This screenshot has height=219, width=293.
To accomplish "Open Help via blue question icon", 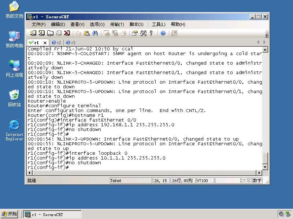I will point(163,33).
